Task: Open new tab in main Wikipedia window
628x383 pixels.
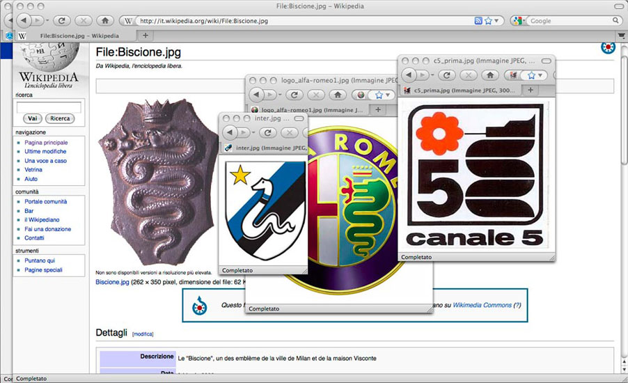Action: [x=146, y=36]
